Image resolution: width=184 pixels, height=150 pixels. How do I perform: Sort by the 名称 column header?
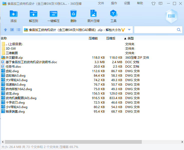[x=4, y=38]
